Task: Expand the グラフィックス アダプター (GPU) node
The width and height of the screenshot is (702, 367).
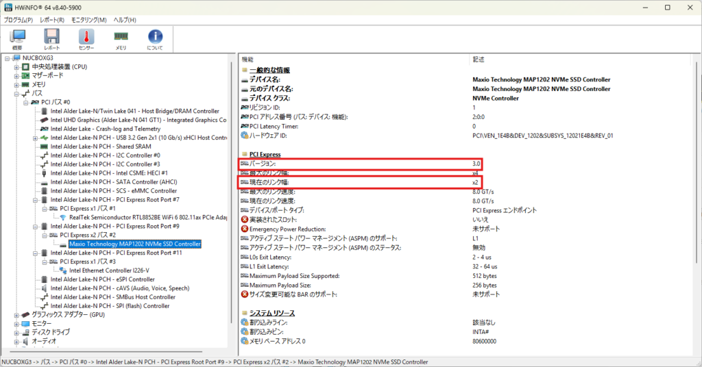Action: [16, 315]
